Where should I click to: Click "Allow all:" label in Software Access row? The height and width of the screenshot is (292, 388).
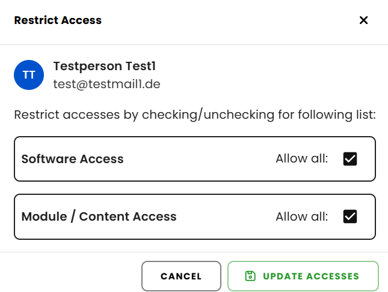(302, 159)
